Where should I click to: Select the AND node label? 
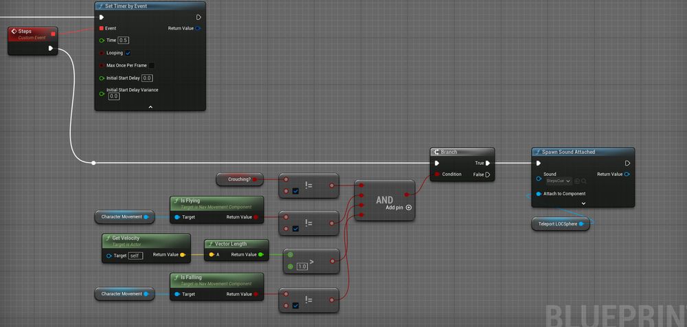tap(384, 200)
